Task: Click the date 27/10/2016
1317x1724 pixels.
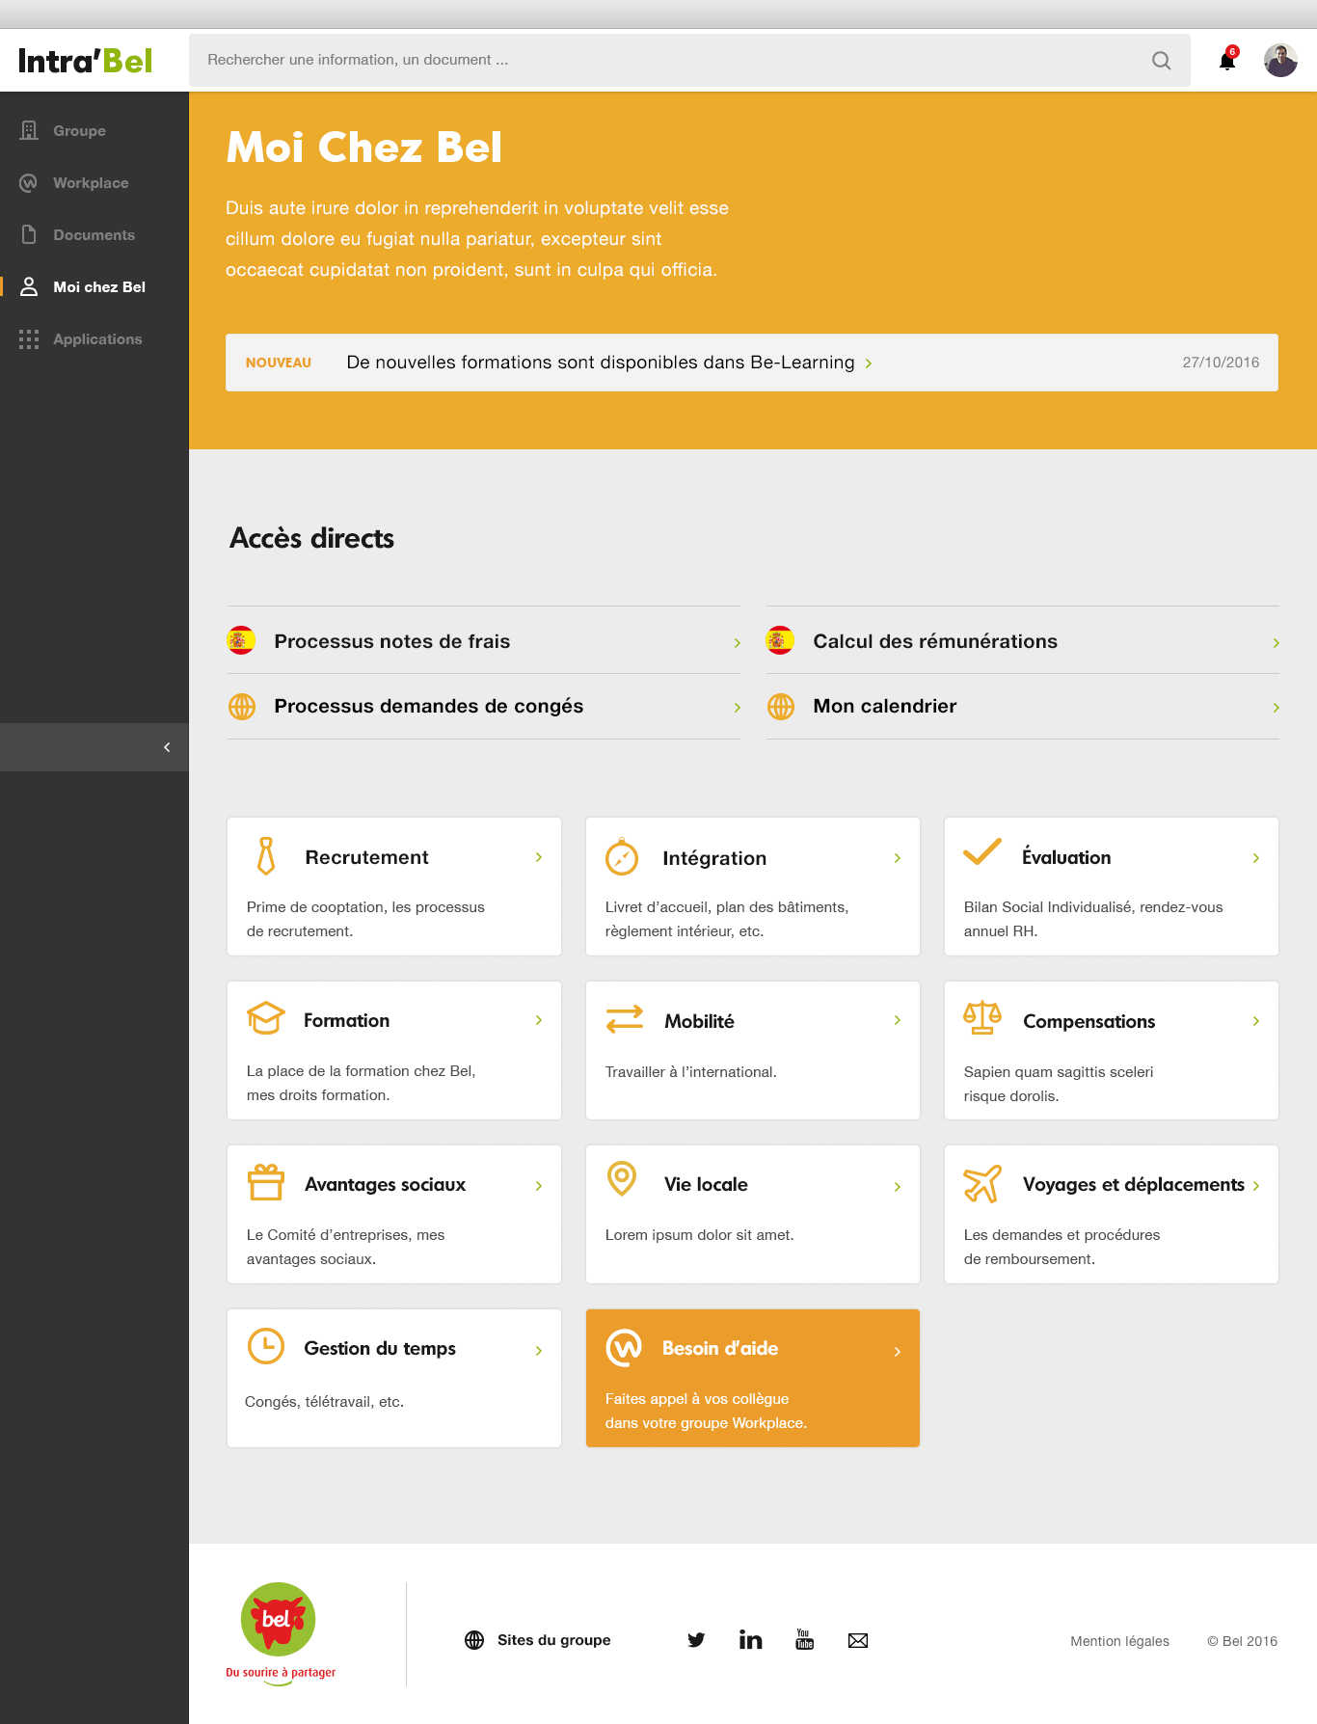Action: [1221, 363]
